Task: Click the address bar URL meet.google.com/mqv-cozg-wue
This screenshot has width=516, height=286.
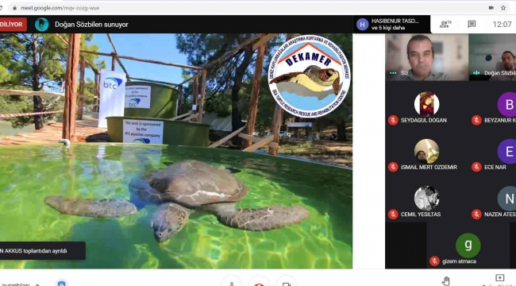Action: [60, 8]
